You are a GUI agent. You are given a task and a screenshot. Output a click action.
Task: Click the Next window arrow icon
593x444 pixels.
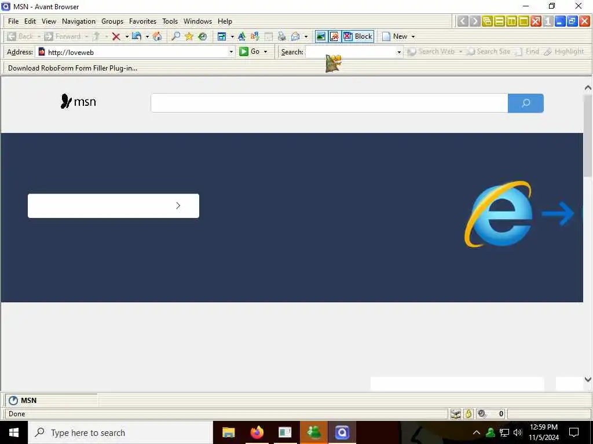475,21
